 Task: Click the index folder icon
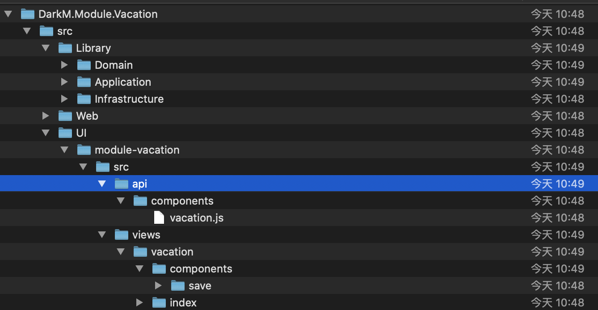(x=159, y=303)
